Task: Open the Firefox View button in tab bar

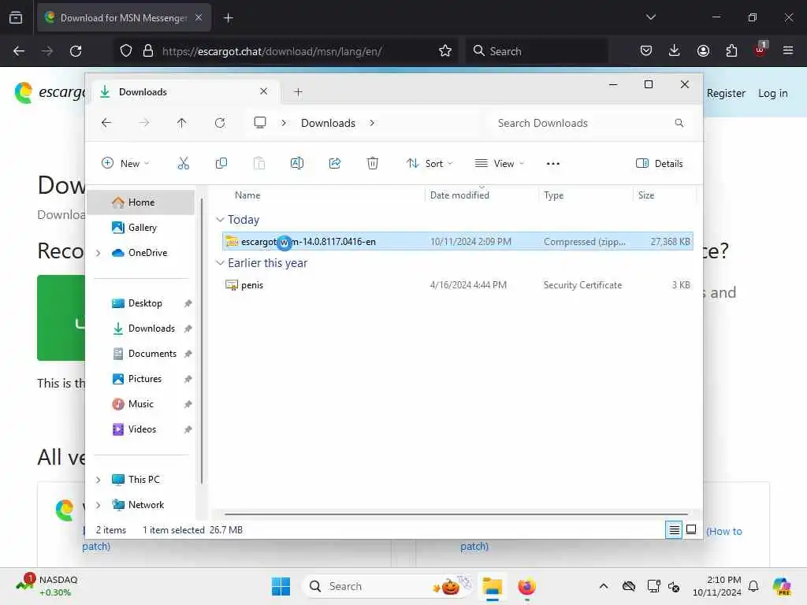Action: [x=16, y=18]
